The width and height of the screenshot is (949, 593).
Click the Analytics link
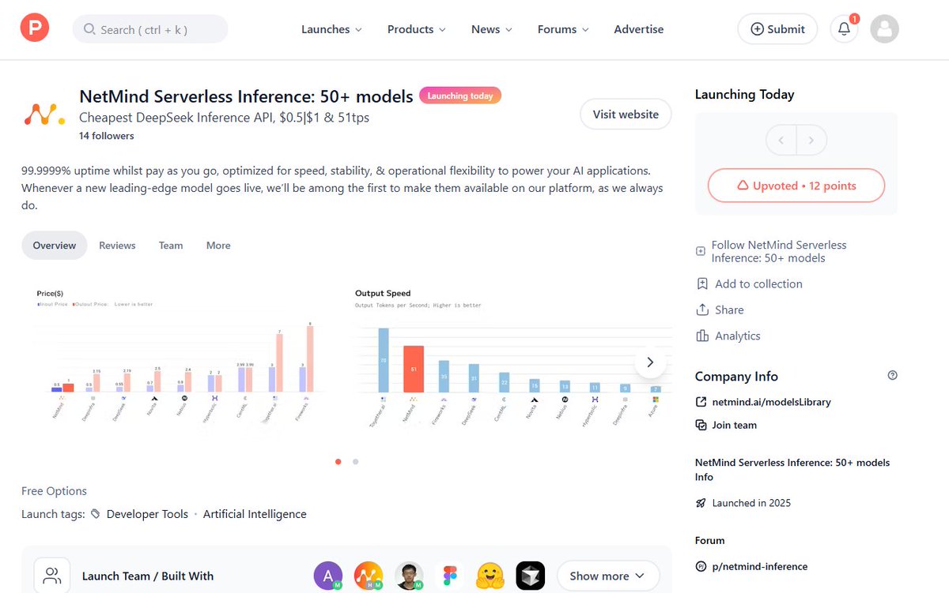(x=738, y=336)
